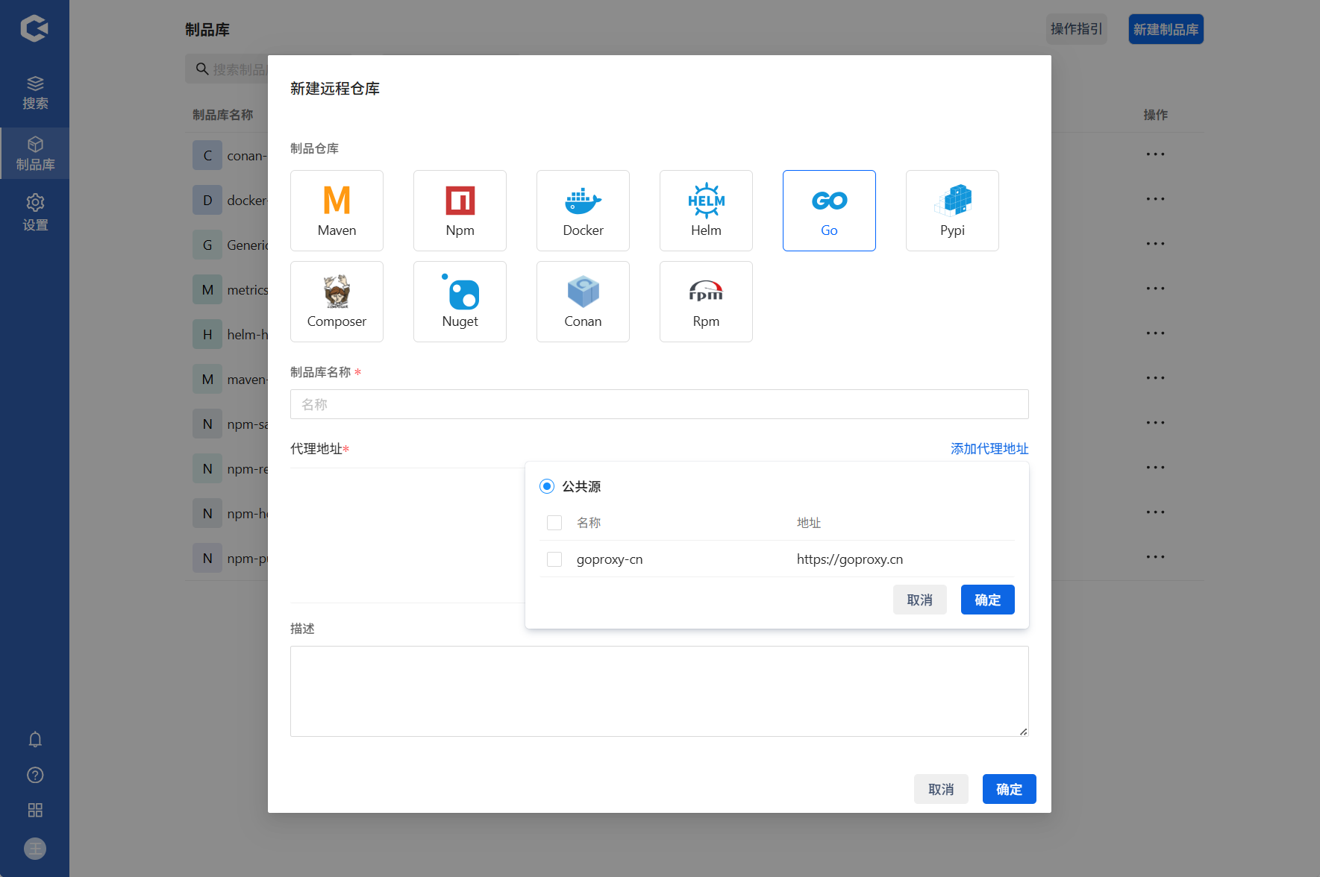Image resolution: width=1320 pixels, height=877 pixels.
Task: Click 取消 in the proxy source popup
Action: (x=919, y=600)
